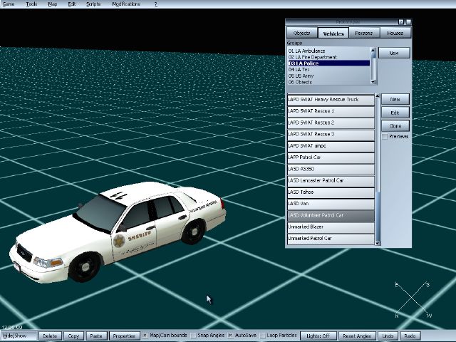Open the Edit menu
This screenshot has width=456, height=342.
[x=72, y=4]
